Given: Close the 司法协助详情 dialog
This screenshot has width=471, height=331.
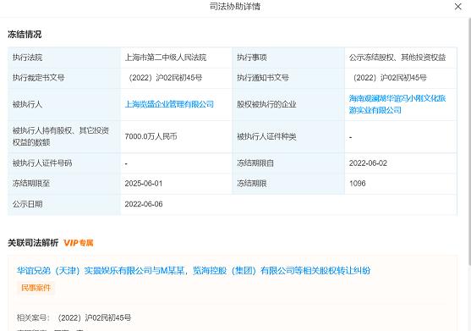Looking at the screenshot, I should [x=457, y=6].
